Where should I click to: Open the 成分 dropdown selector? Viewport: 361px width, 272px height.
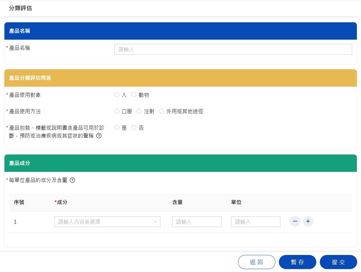[x=103, y=222]
